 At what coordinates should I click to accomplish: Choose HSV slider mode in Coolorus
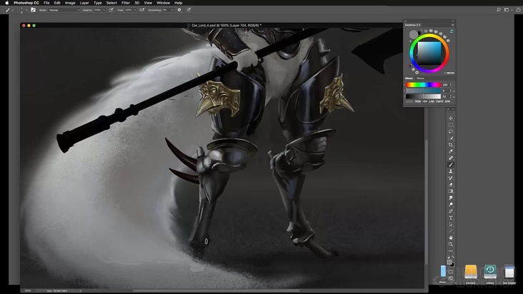coord(425,101)
